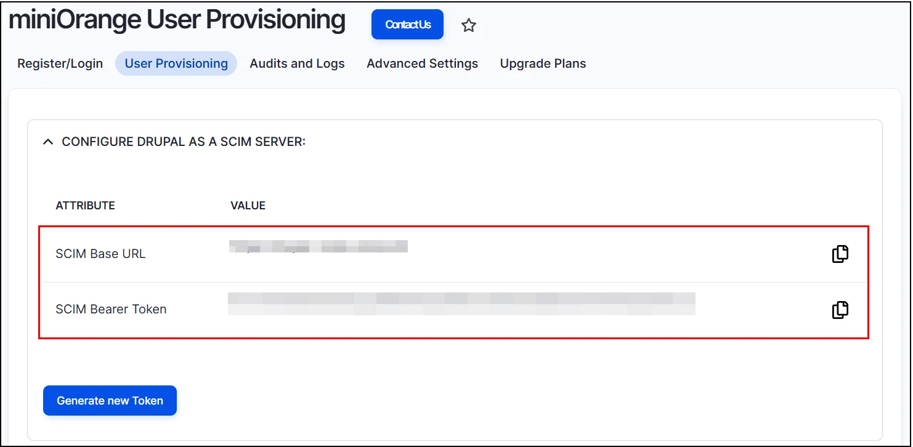The height and width of the screenshot is (447, 913).
Task: Copy the SCIM Base URL value
Action: click(840, 254)
